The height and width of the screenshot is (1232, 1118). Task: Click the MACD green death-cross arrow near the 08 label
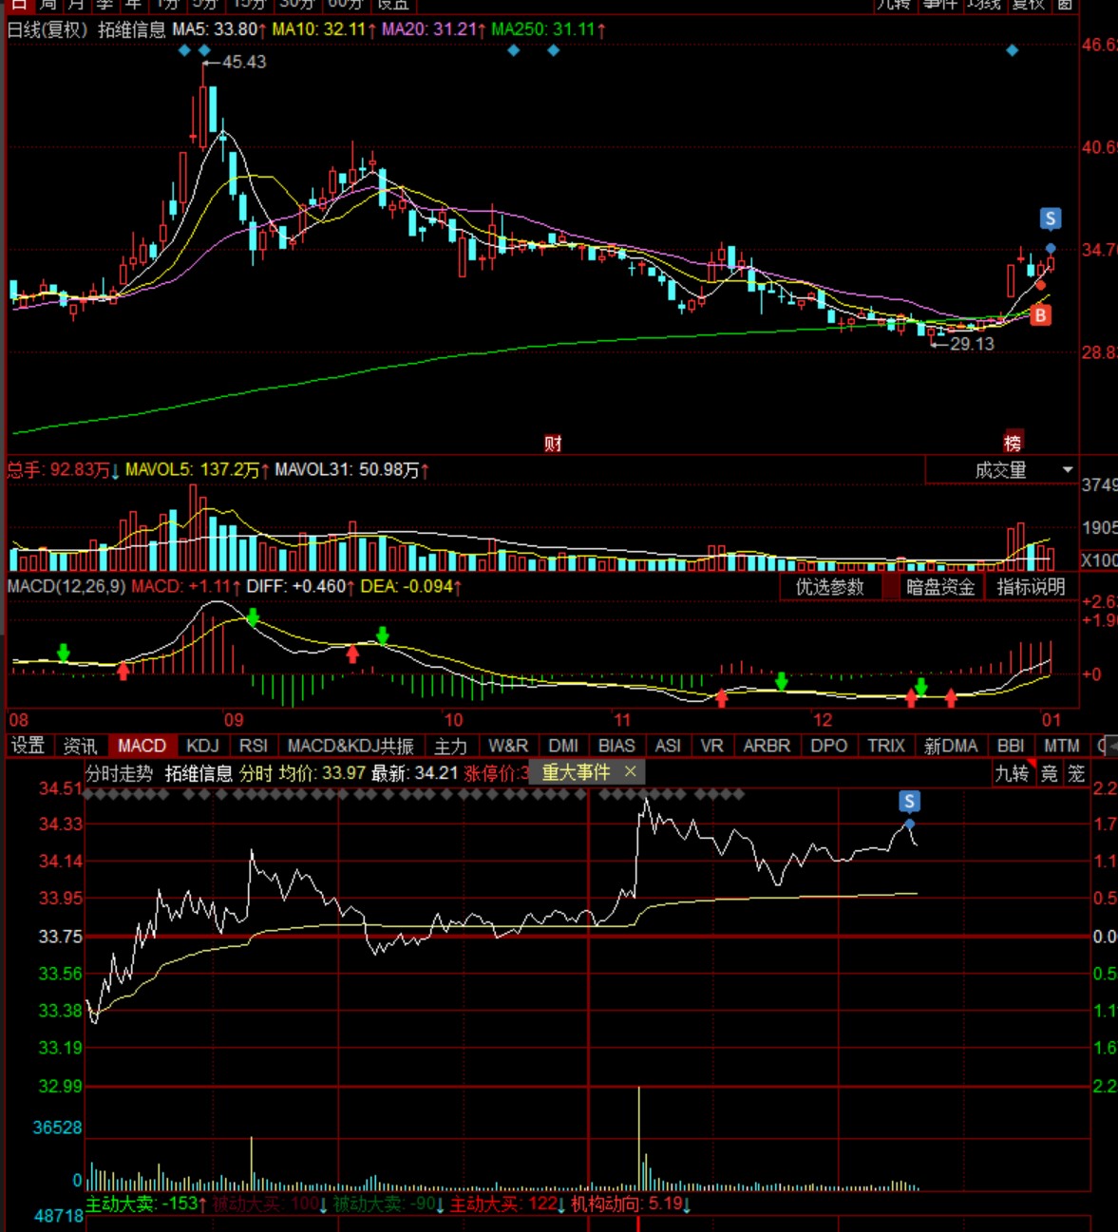click(64, 653)
